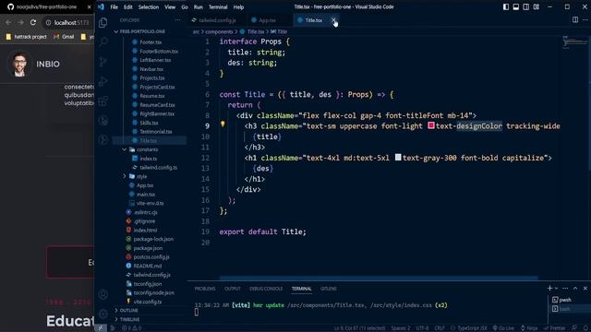Screen dimensions: 591x332
Task: Click the lightbulb quick fix icon
Action: pyautogui.click(x=223, y=125)
